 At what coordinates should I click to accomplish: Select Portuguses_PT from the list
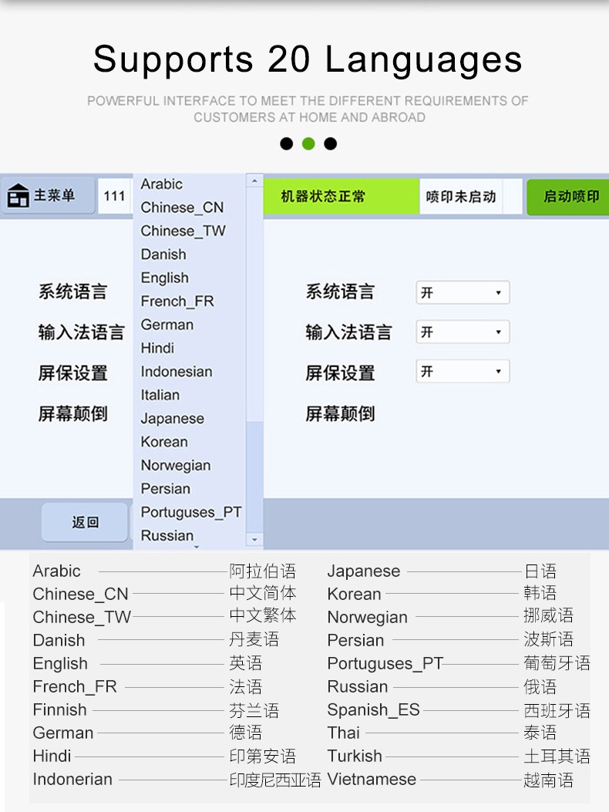point(190,512)
